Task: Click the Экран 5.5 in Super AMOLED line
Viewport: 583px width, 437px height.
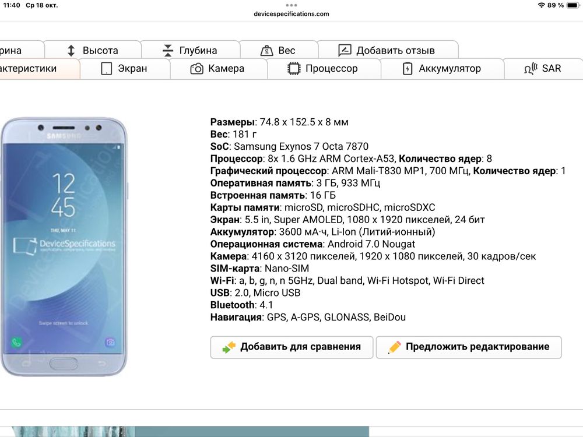Action: coord(347,220)
